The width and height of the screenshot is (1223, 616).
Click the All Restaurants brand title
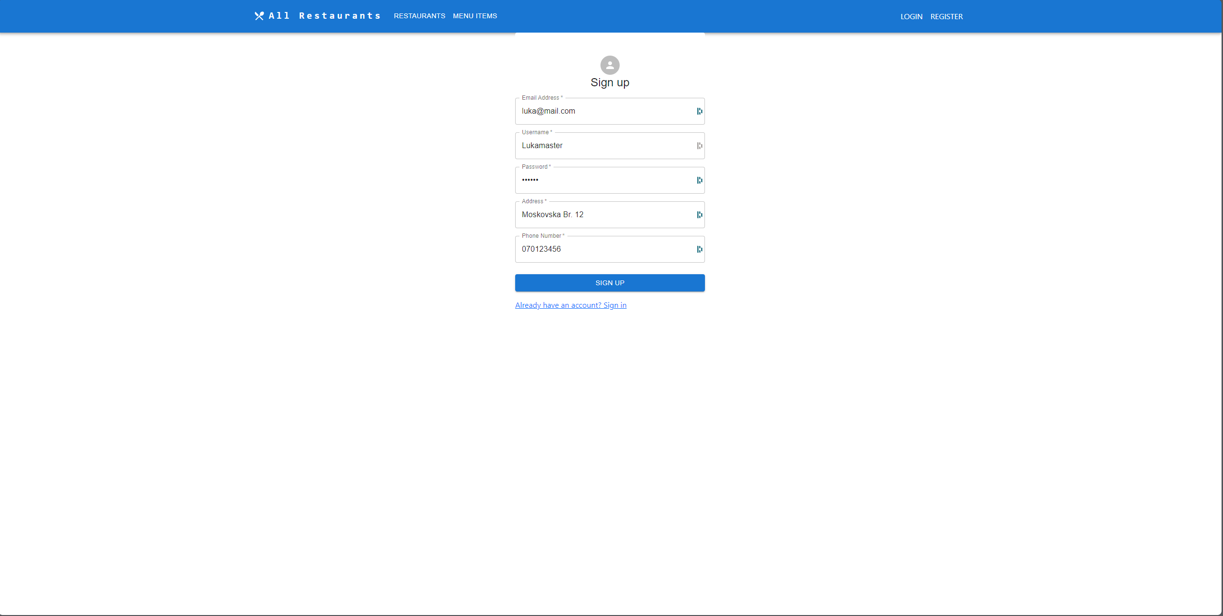point(325,16)
